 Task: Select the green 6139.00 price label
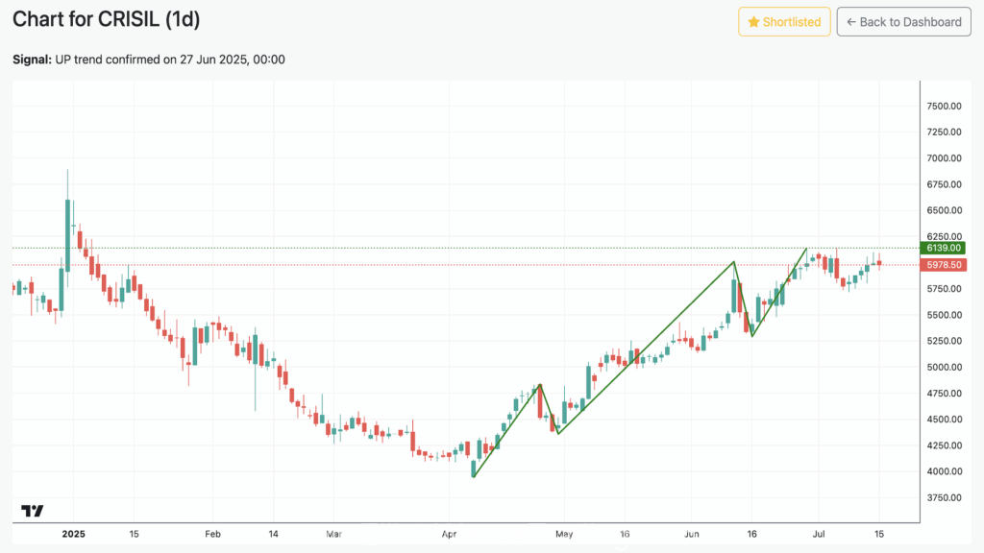(x=944, y=249)
